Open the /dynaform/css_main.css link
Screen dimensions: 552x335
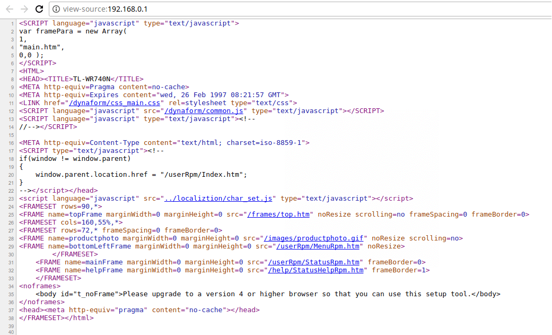(x=115, y=103)
